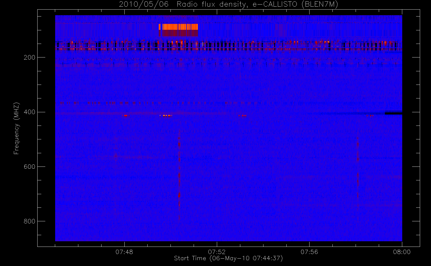The width and height of the screenshot is (431, 266).
Task: Click the 'Frequency (MHZ)' axis label
Action: (x=17, y=128)
